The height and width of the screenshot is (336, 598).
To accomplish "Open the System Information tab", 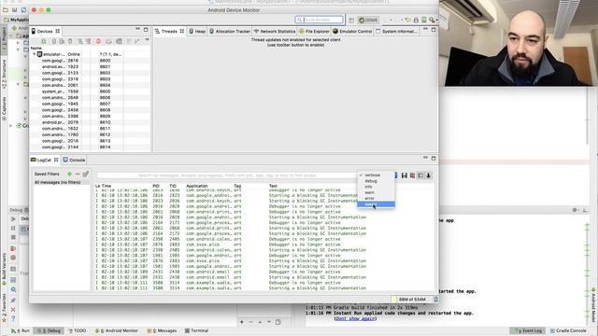I will [396, 31].
